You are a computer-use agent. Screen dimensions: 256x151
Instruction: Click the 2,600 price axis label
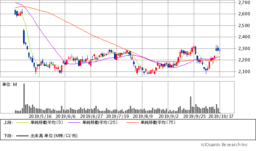click(x=244, y=14)
